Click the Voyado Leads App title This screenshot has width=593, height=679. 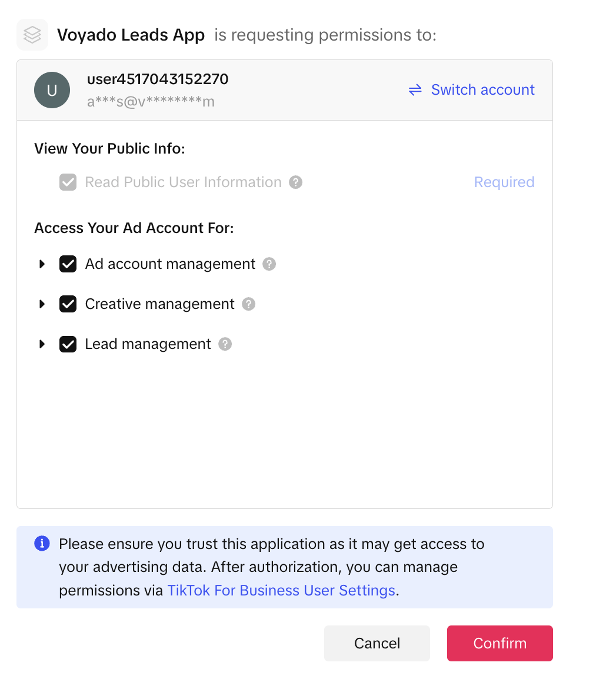[131, 35]
